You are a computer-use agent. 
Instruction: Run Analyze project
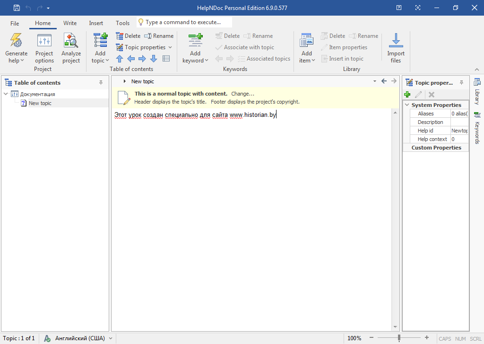tap(71, 48)
